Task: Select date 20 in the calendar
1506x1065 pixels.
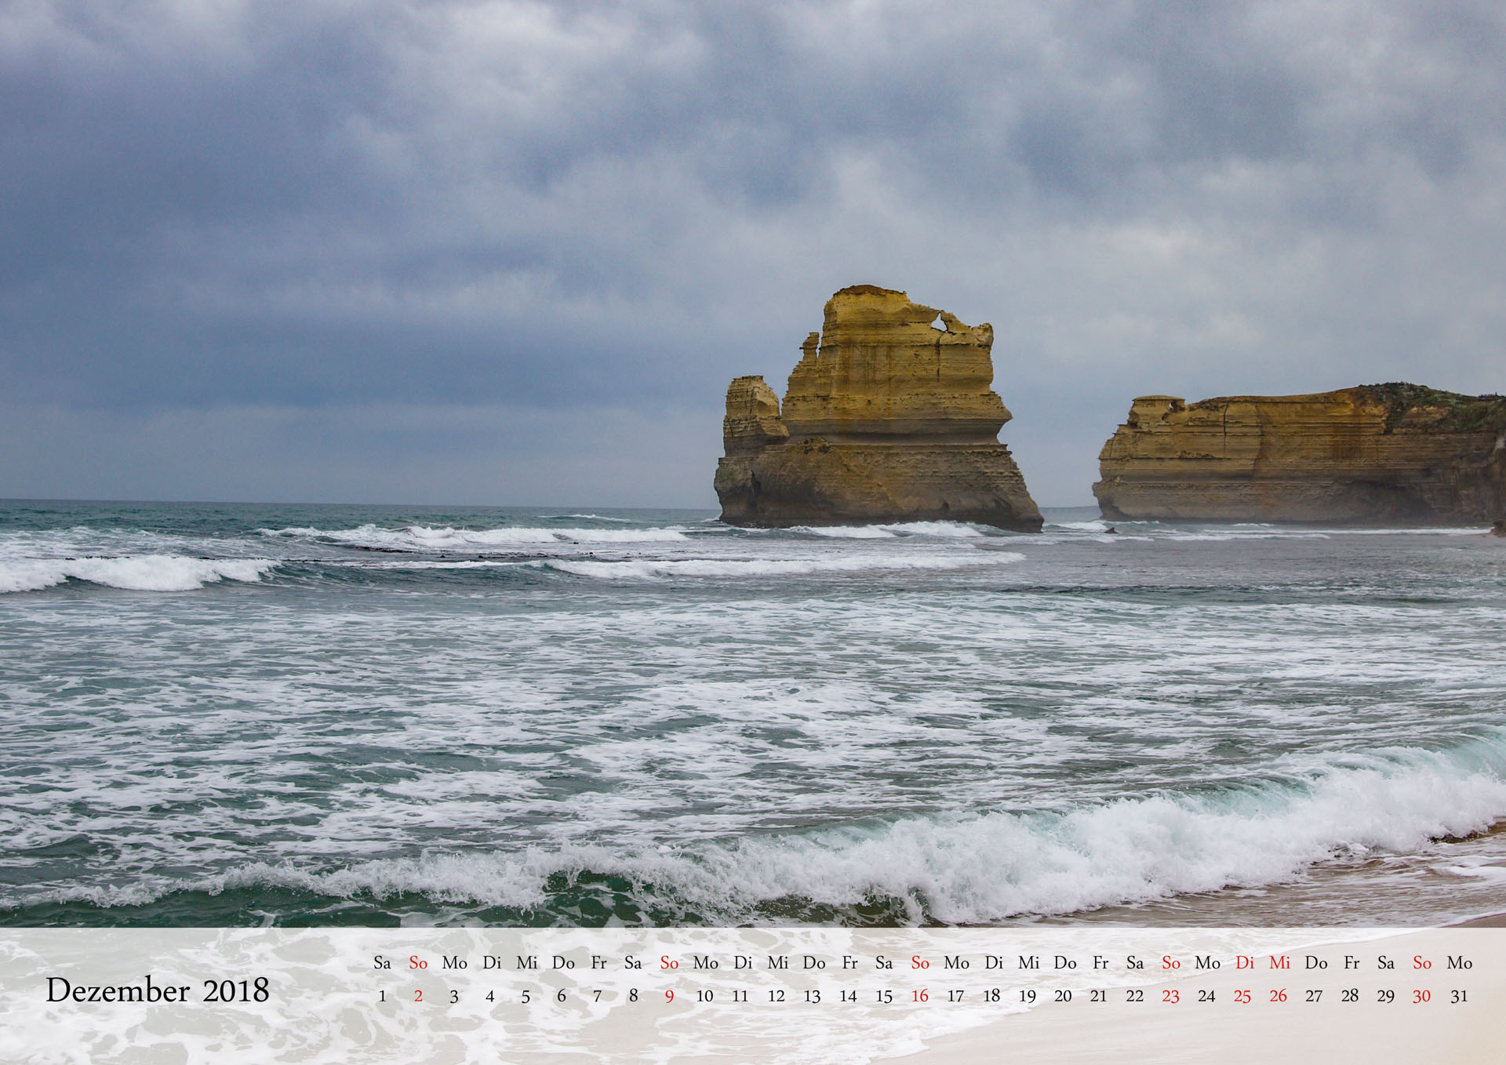Action: pos(1063,996)
